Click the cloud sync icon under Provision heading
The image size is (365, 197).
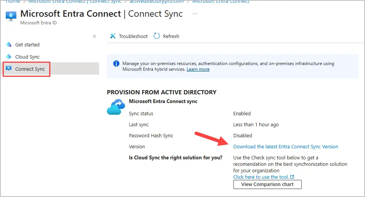(x=116, y=107)
